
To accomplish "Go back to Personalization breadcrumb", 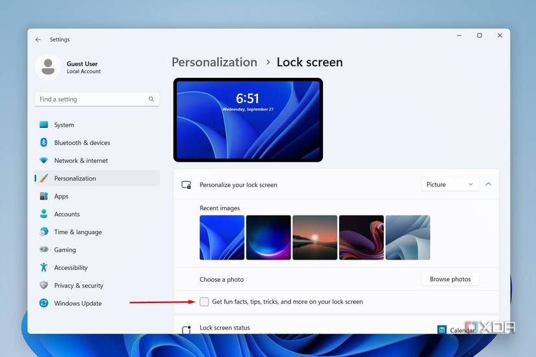I will (214, 62).
